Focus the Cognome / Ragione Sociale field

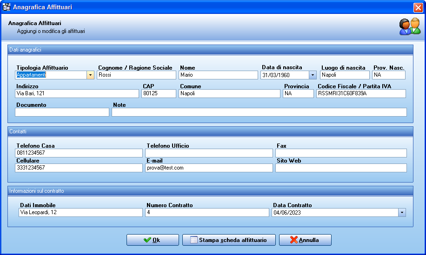pyautogui.click(x=136, y=75)
